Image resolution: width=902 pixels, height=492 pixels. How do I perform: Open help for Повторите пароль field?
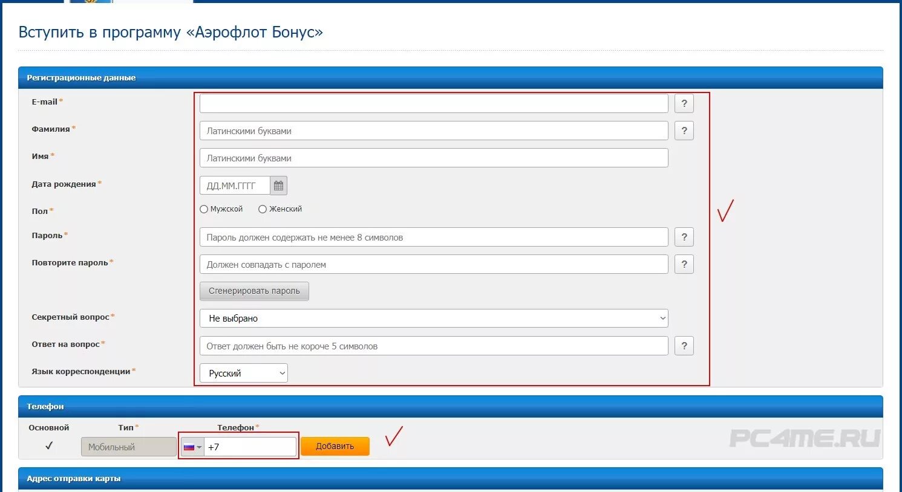coord(684,264)
